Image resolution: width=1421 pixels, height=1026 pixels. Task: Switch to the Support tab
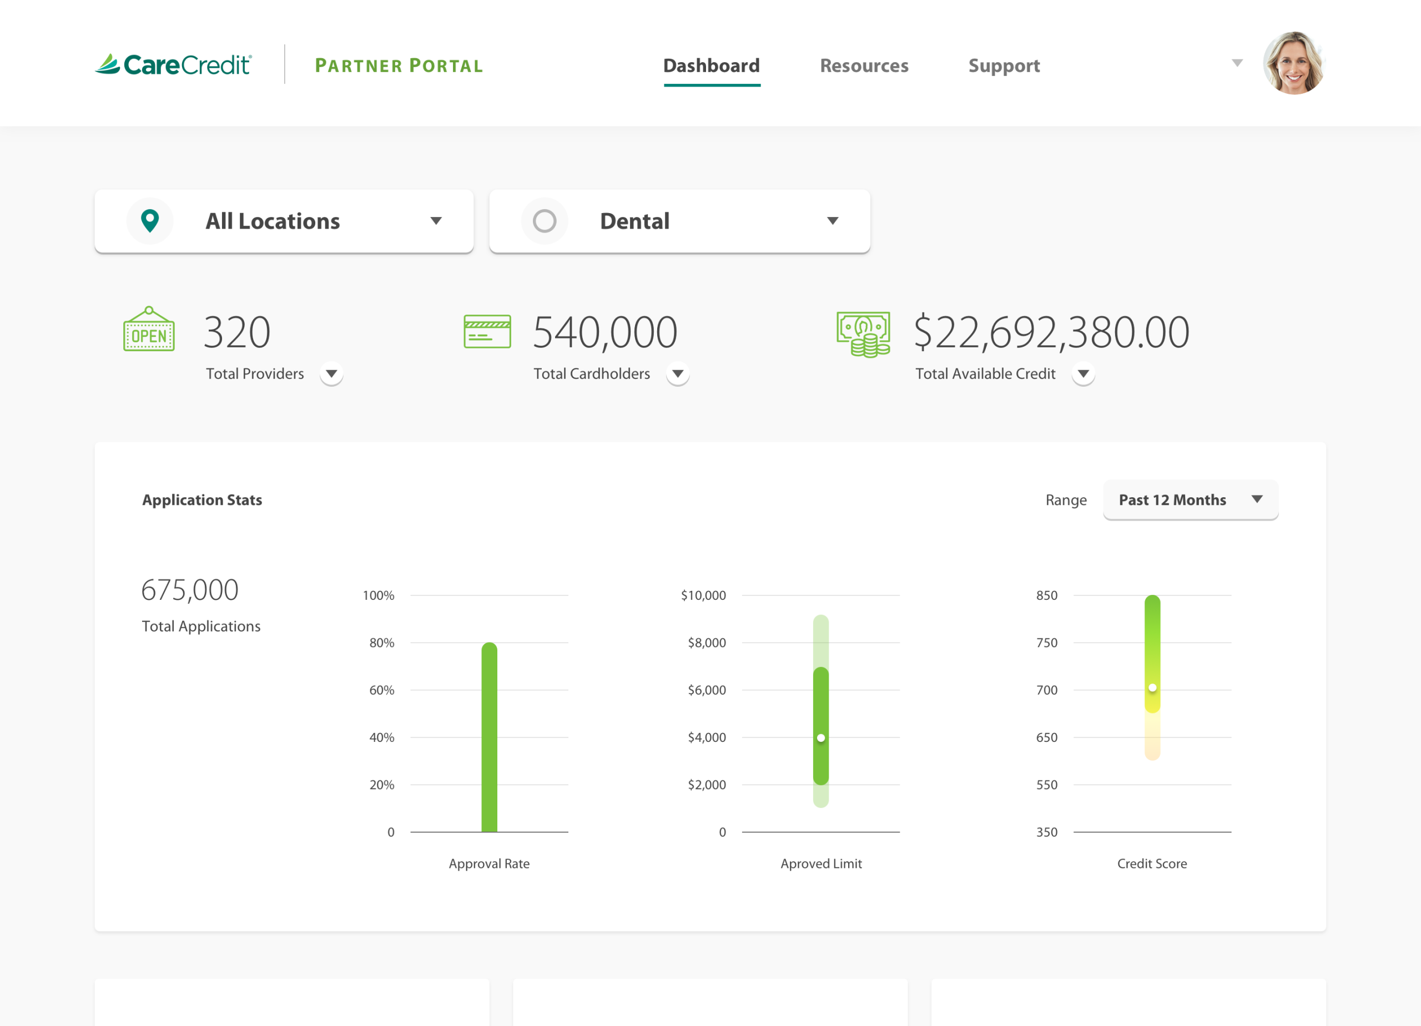(1004, 66)
